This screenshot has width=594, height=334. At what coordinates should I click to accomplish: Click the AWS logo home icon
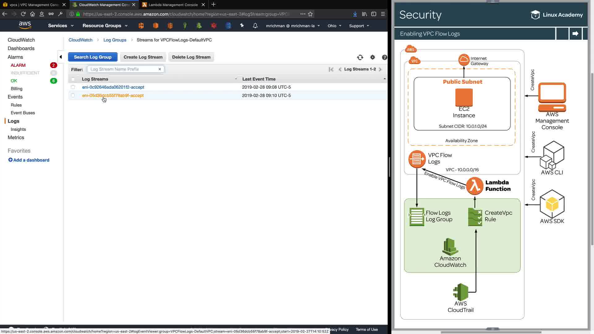pyautogui.click(x=25, y=25)
